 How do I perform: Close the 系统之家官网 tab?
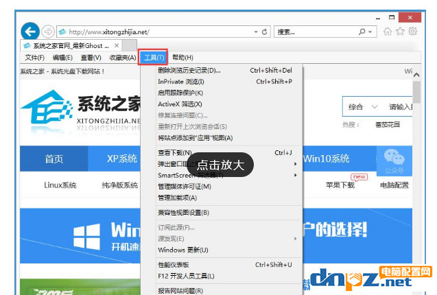pos(117,45)
